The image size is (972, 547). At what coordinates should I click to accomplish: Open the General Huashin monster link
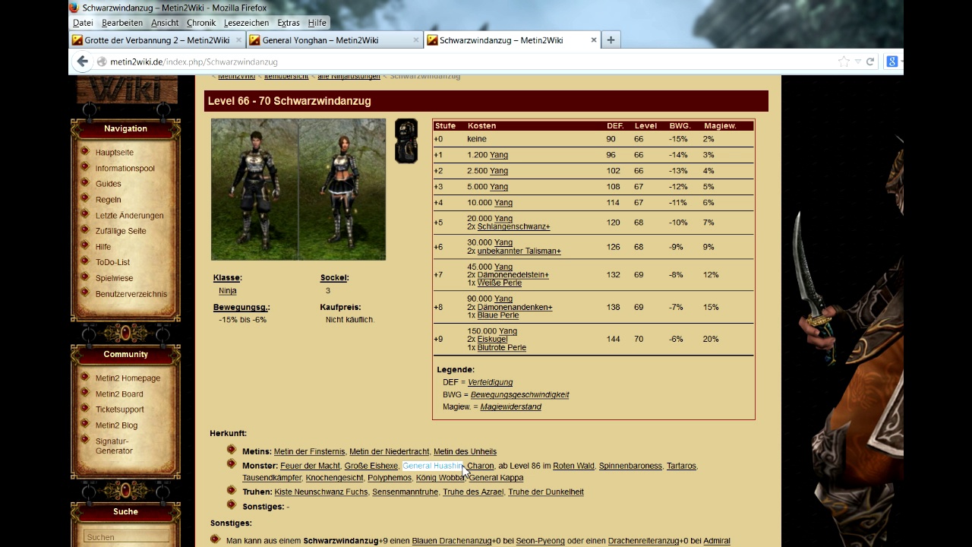431,466
